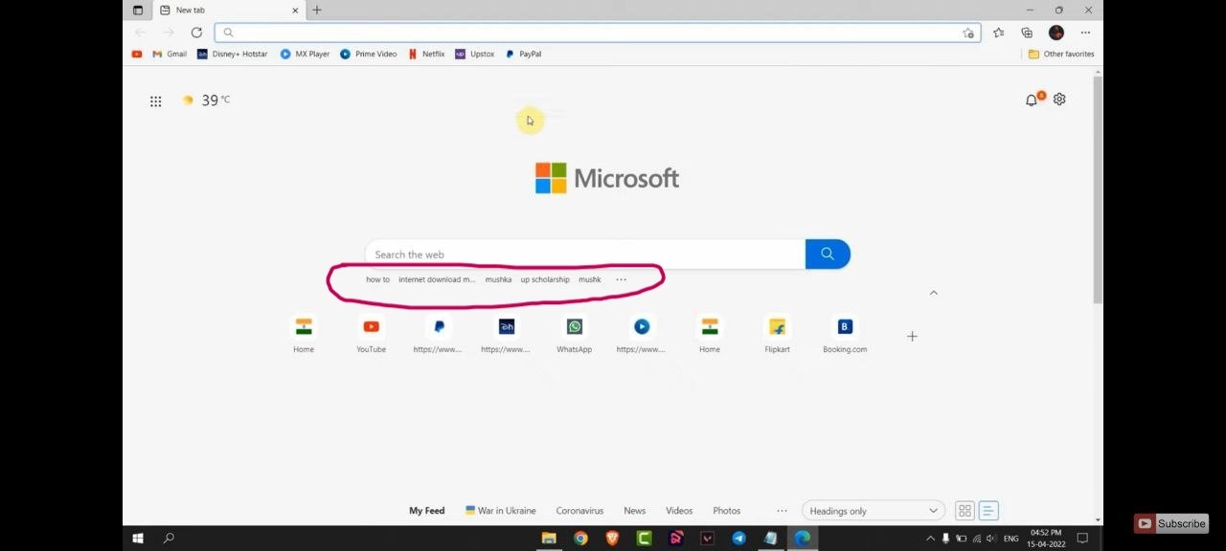Open page settings gear icon
This screenshot has height=551, width=1226.
(1059, 99)
